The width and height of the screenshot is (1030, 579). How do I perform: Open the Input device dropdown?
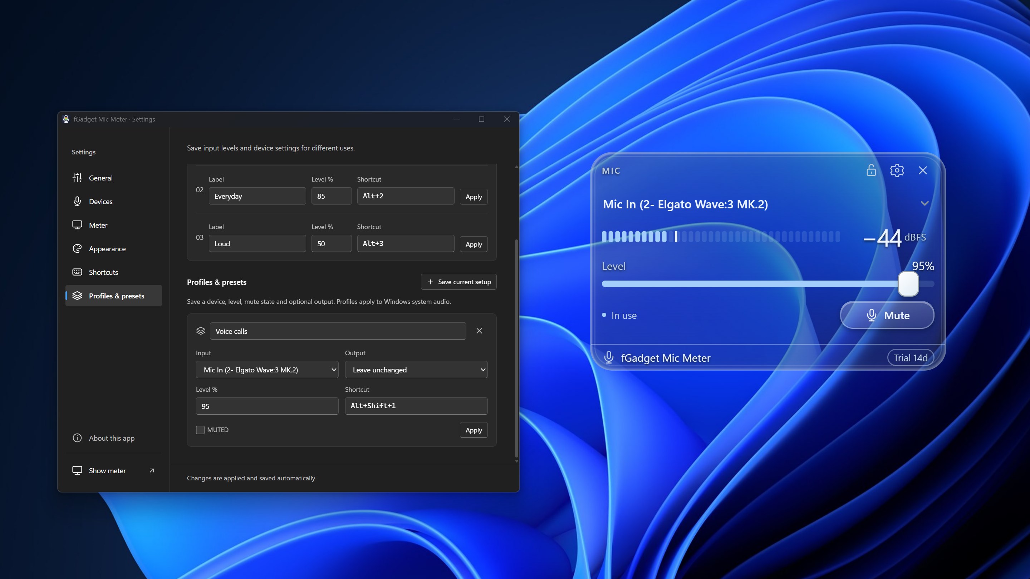click(267, 369)
